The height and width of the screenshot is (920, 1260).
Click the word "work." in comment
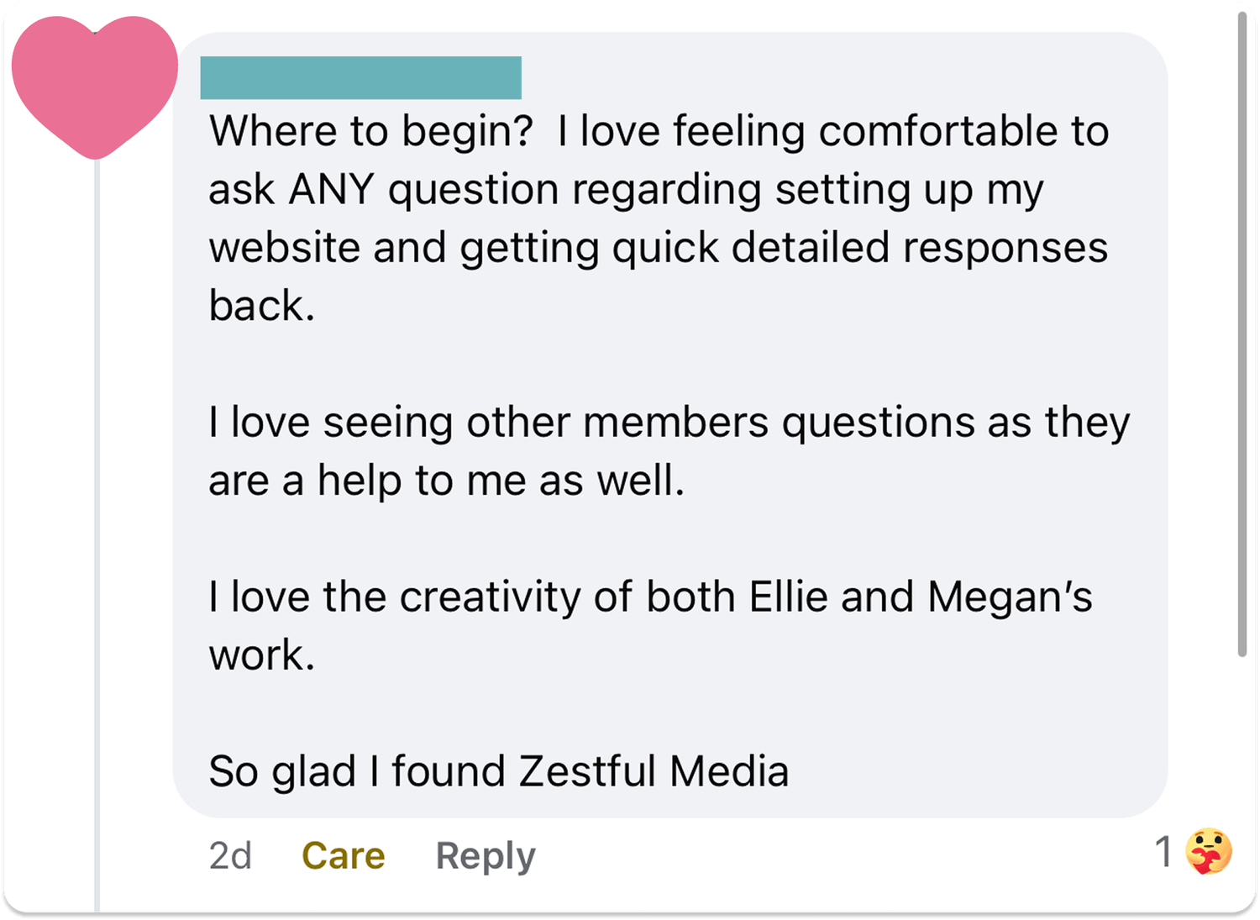261,655
